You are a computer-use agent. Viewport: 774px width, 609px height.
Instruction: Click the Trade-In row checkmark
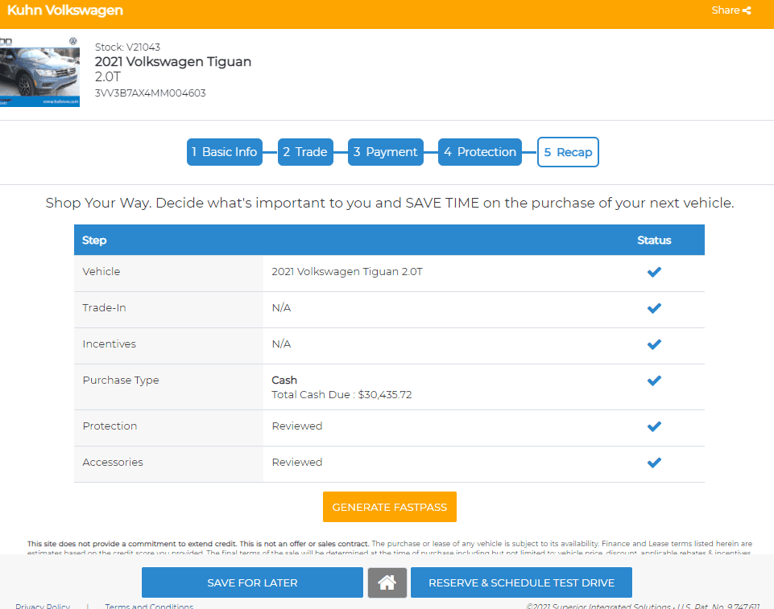[654, 308]
